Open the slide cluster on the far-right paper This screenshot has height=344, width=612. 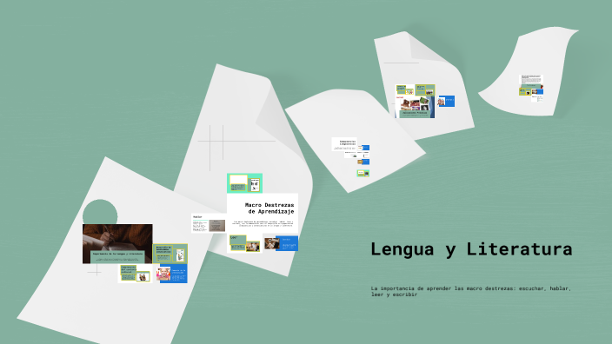tap(531, 89)
